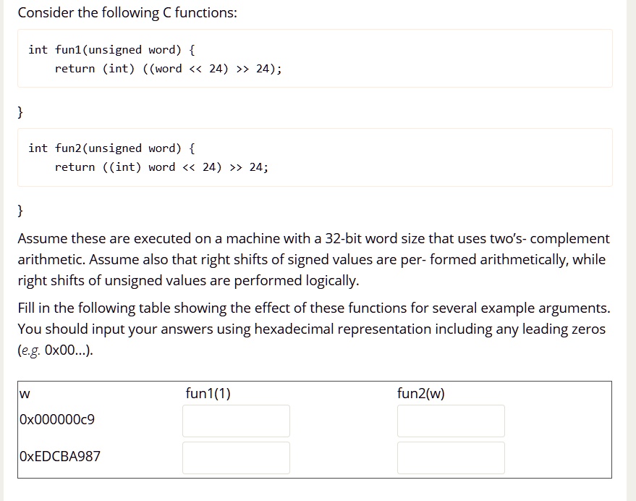The width and height of the screenshot is (636, 501).
Task: Click the fun2(w) answer field for 0x000000c9
Action: tap(450, 420)
